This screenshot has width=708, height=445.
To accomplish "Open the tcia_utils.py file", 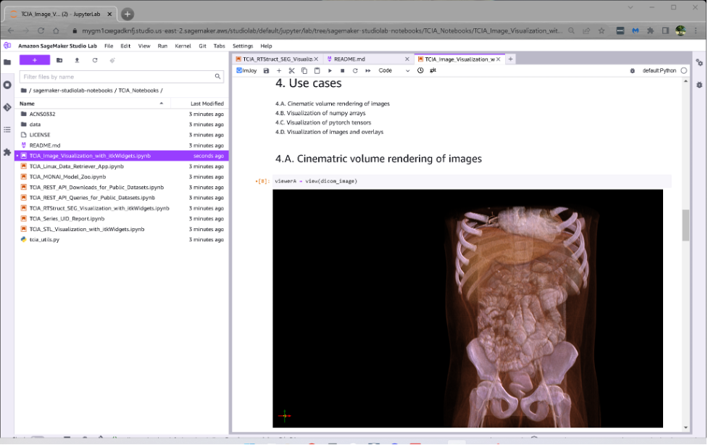I will 44,239.
